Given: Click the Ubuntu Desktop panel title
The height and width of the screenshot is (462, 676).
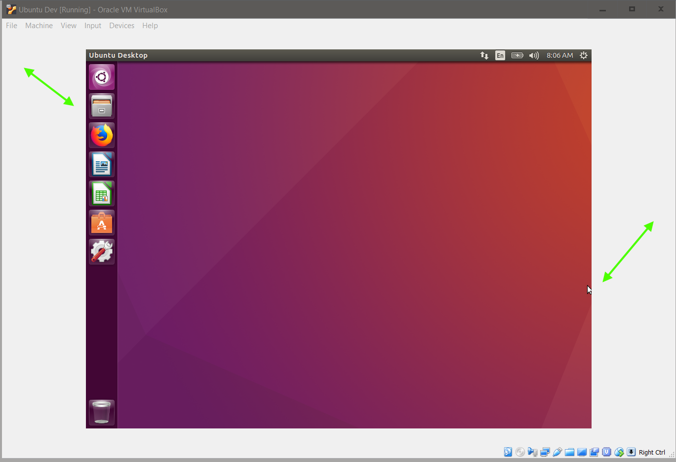Looking at the screenshot, I should (x=119, y=55).
